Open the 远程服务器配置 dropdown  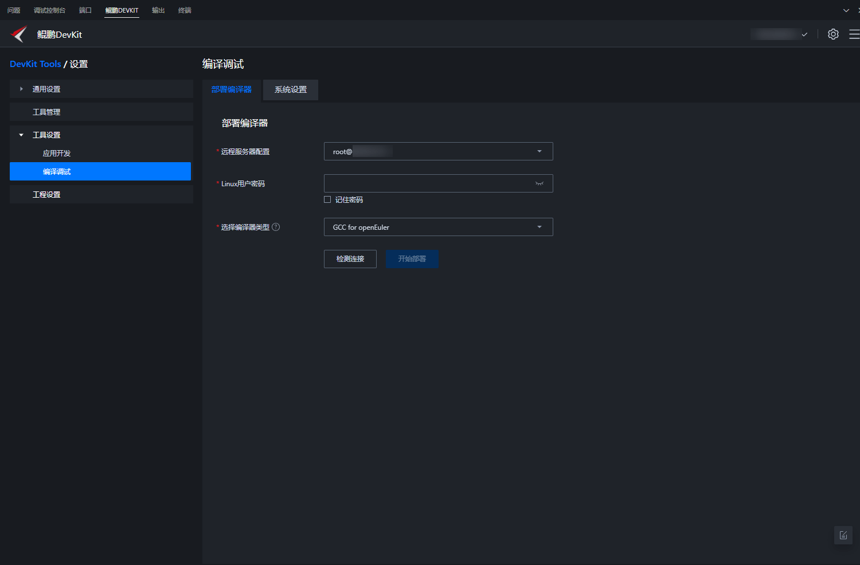pos(439,151)
